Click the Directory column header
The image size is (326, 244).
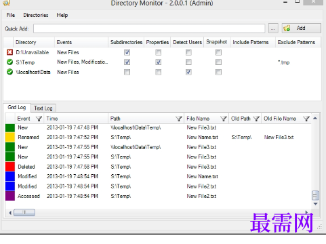(34, 42)
